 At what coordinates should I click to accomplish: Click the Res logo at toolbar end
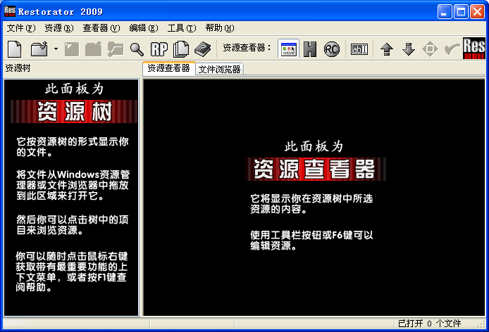[x=474, y=49]
